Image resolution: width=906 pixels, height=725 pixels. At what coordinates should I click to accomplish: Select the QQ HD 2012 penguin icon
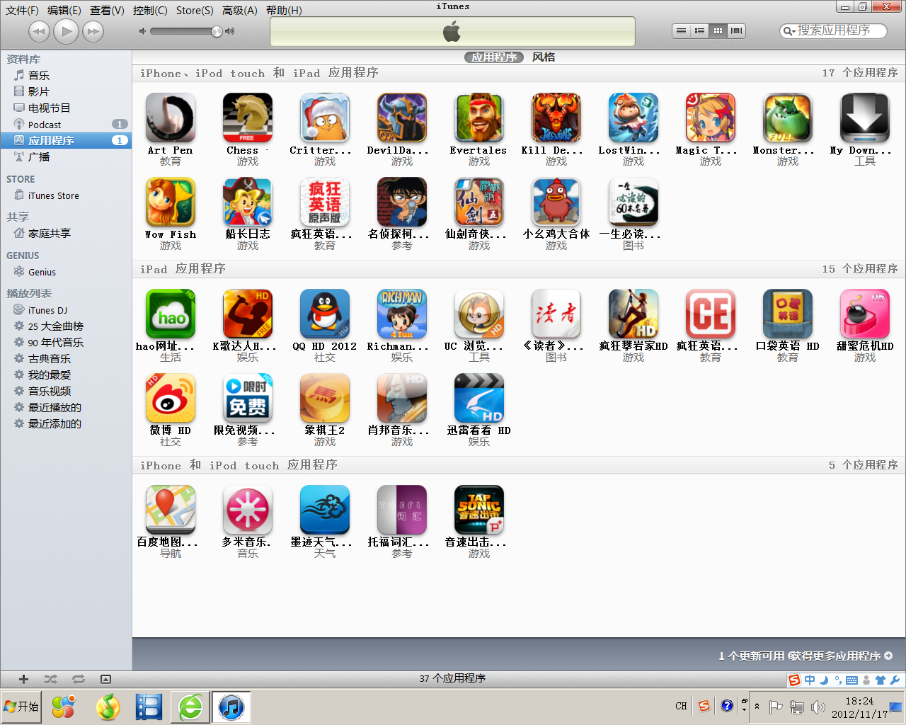(324, 314)
